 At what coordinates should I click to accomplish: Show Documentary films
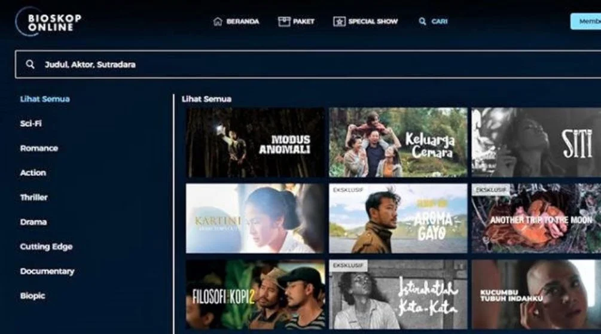coord(47,271)
